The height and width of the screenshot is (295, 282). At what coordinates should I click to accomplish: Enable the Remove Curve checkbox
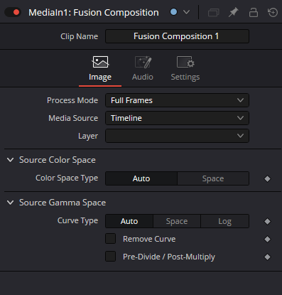coord(111,239)
